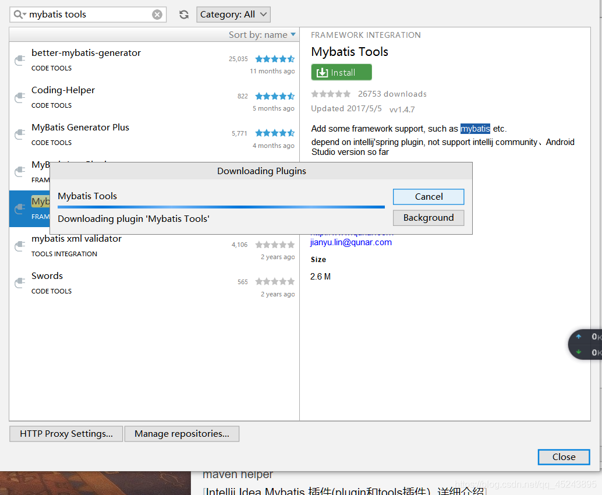Screen dimensions: 602x495
Task: Open HTTP Proxy Settings
Action: (66, 433)
